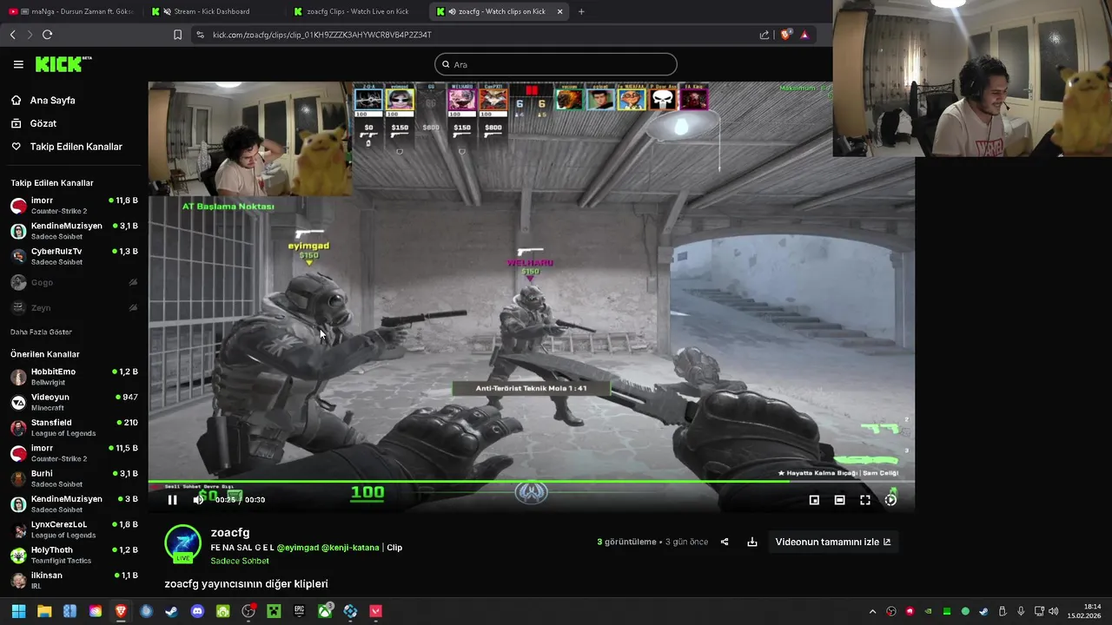Share the clip via share icon

pos(725,542)
